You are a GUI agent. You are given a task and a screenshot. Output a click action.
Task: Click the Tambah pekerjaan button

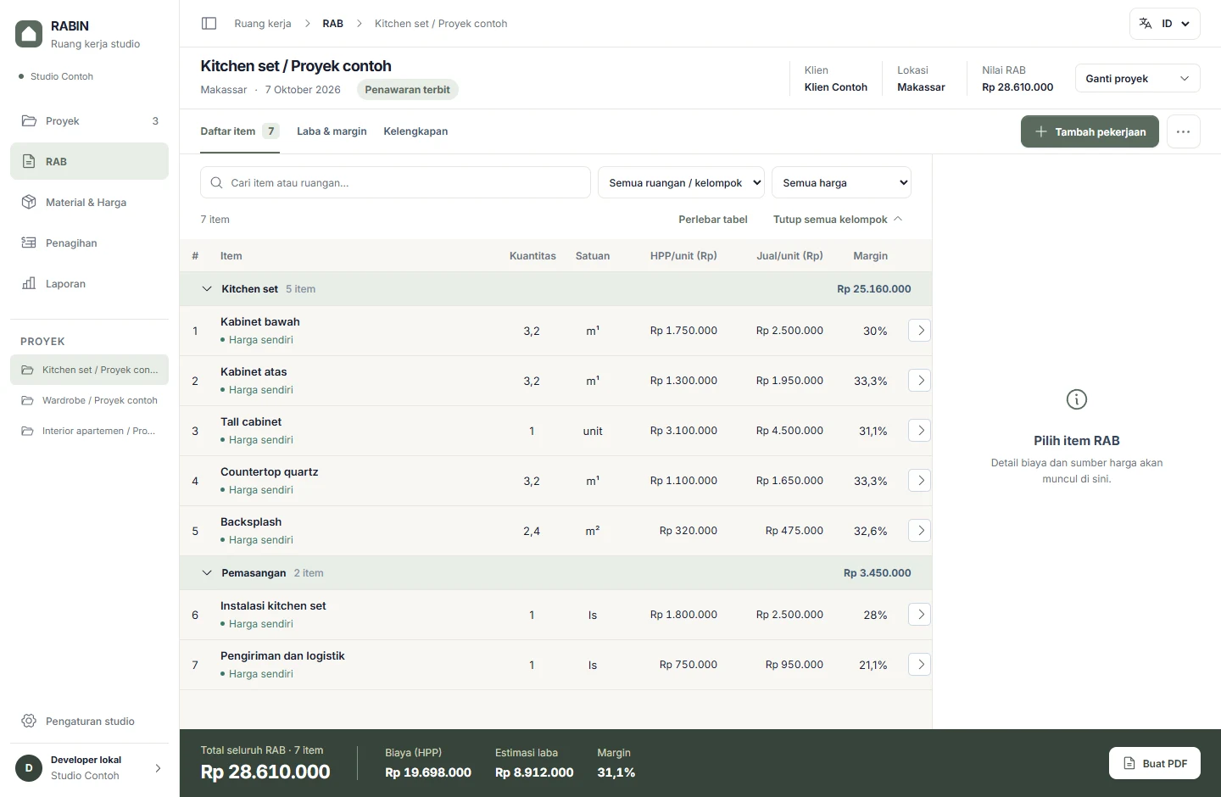coord(1090,131)
